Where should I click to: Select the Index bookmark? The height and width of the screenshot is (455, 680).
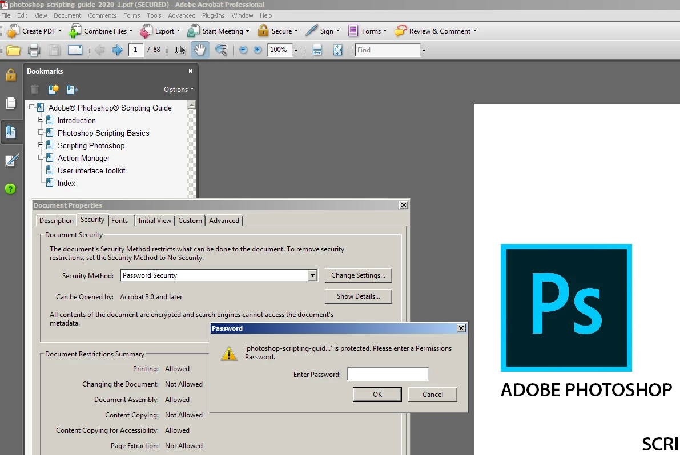click(66, 184)
